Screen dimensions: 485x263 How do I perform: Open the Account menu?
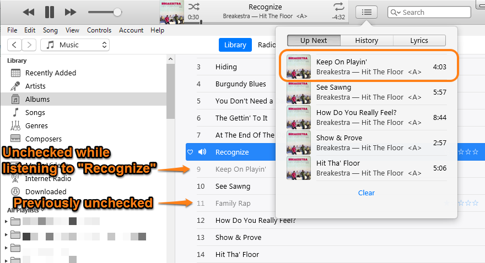(x=131, y=30)
